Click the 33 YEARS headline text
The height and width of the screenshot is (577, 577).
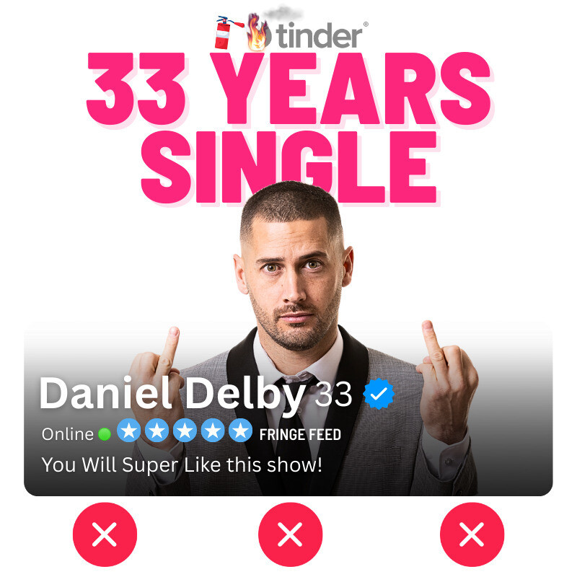coord(289,89)
